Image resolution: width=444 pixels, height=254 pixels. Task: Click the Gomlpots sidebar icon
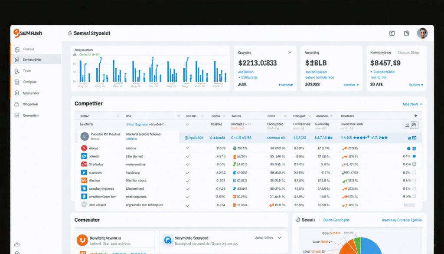[17, 82]
